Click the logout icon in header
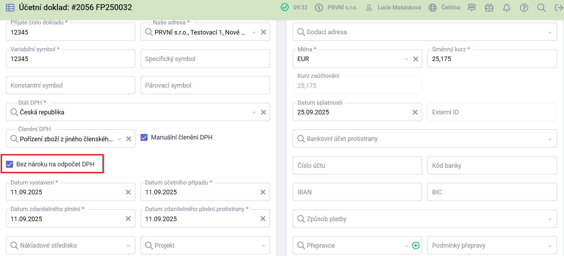 pyautogui.click(x=558, y=8)
